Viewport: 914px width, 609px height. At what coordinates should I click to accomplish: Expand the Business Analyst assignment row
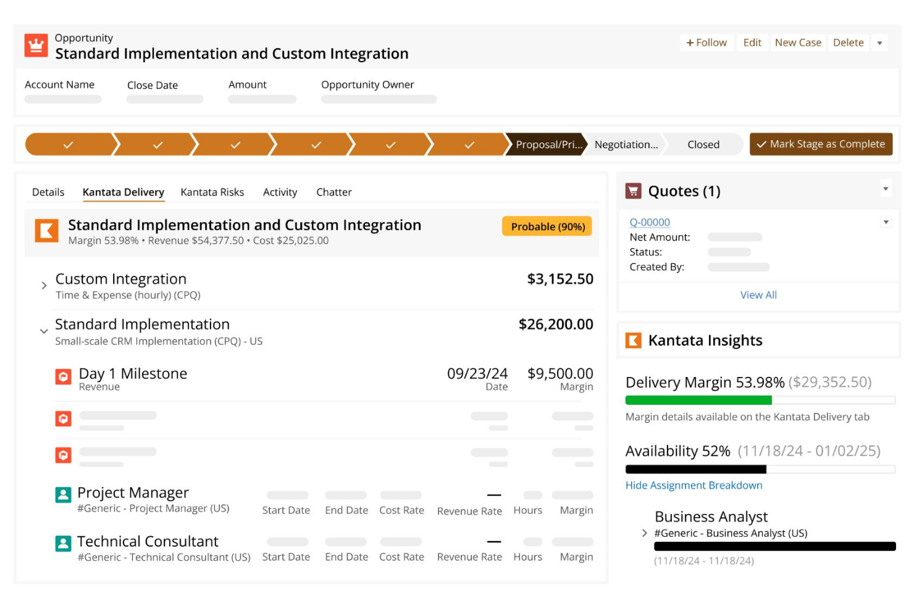(645, 533)
